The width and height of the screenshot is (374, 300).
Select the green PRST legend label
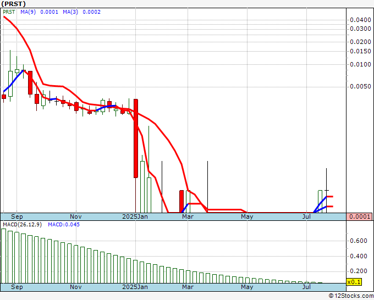9,12
